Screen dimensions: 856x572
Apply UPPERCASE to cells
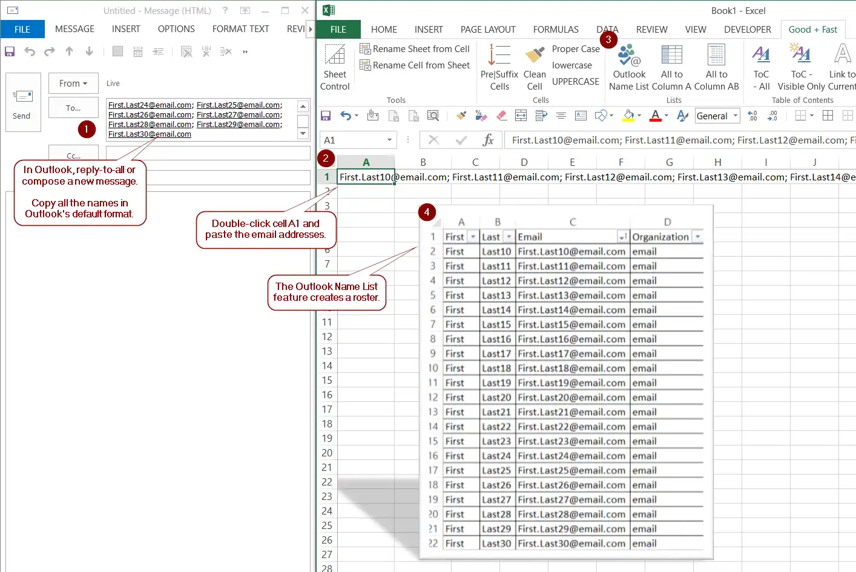click(576, 81)
